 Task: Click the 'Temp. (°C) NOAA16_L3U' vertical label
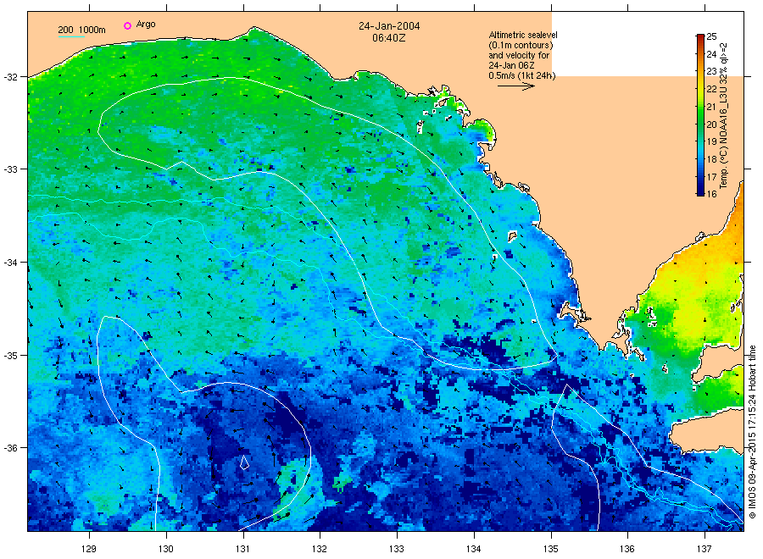click(724, 137)
